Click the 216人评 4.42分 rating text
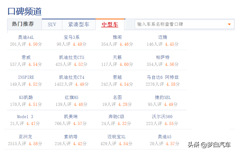The width and height of the screenshot is (235, 152). pos(70,144)
